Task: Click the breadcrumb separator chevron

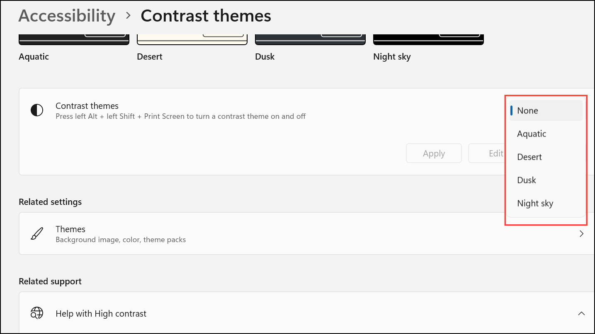Action: (x=128, y=16)
